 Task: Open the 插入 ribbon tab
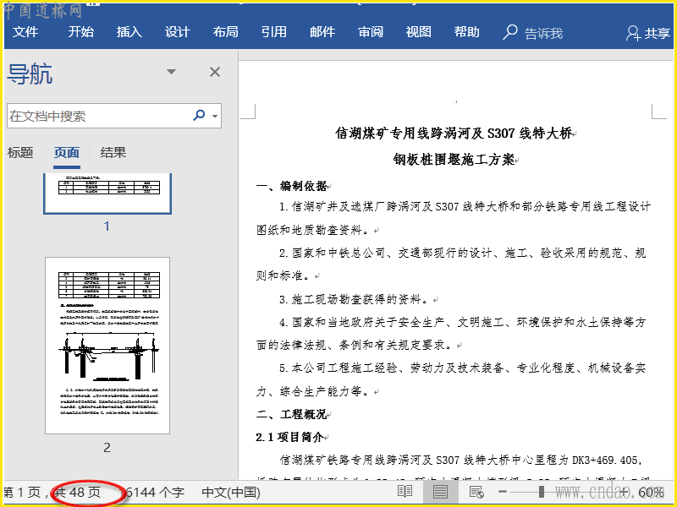point(129,32)
